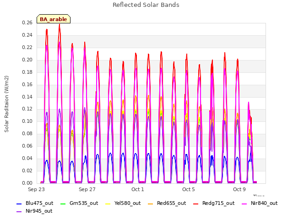This screenshot has height=220, width=293.
Task: Click the 0.22 y-axis tick label
Action: click(27, 48)
